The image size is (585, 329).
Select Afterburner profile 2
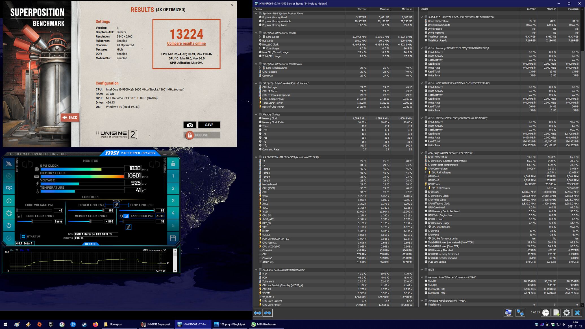[173, 188]
